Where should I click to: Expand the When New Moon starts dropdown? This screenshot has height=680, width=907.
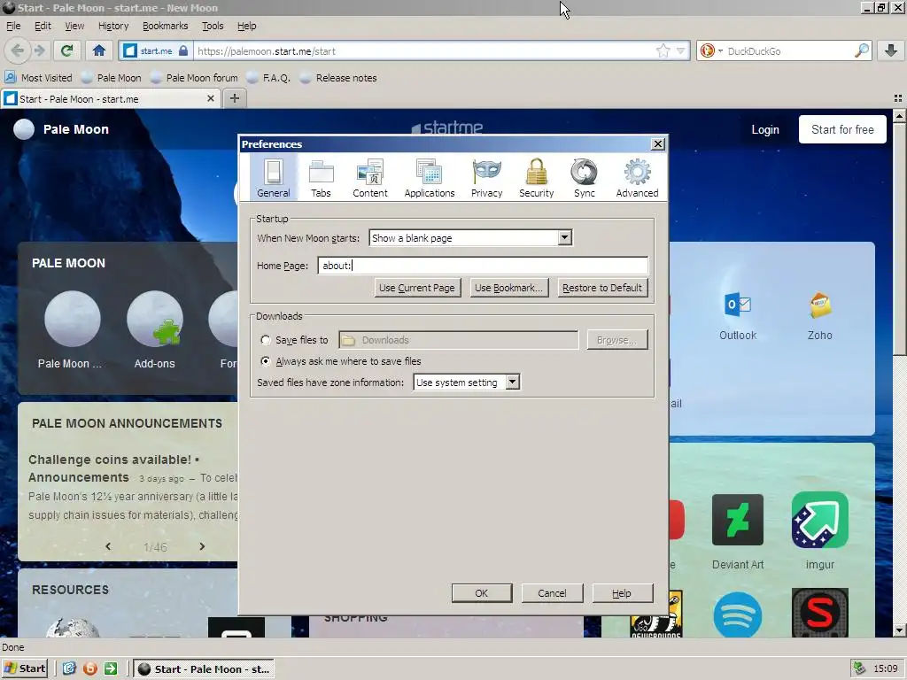tap(564, 237)
